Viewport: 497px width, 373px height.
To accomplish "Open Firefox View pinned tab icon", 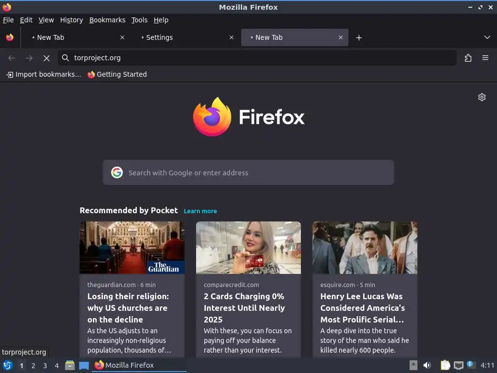I will (x=10, y=37).
